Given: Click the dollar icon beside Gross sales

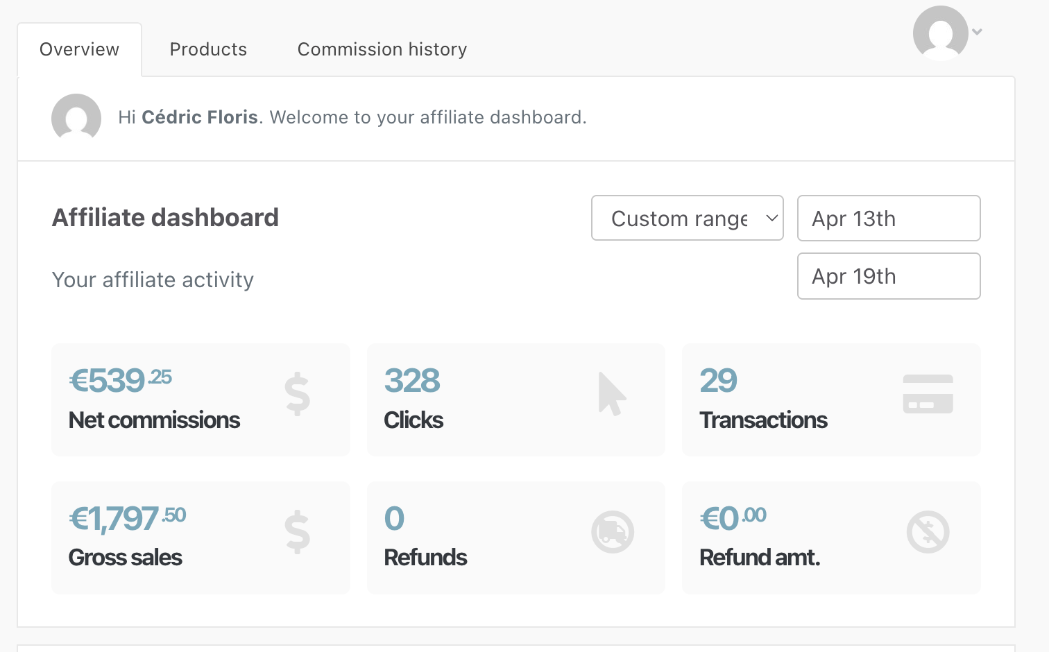Looking at the screenshot, I should [297, 531].
